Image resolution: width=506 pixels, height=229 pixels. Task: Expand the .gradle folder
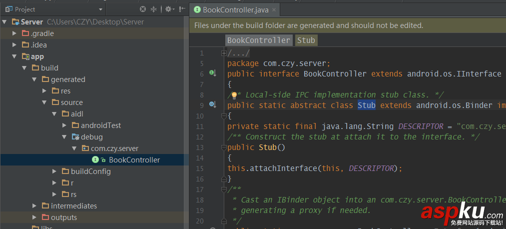click(14, 33)
